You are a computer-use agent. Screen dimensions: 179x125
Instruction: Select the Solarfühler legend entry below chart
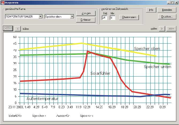[15, 116]
